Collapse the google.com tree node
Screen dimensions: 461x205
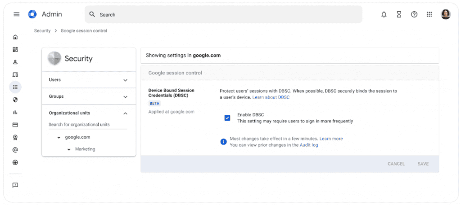click(59, 137)
